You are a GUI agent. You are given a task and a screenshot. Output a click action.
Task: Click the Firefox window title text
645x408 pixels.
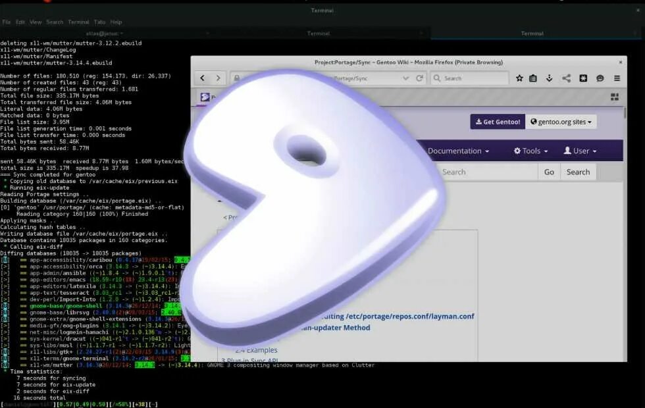[x=409, y=62]
